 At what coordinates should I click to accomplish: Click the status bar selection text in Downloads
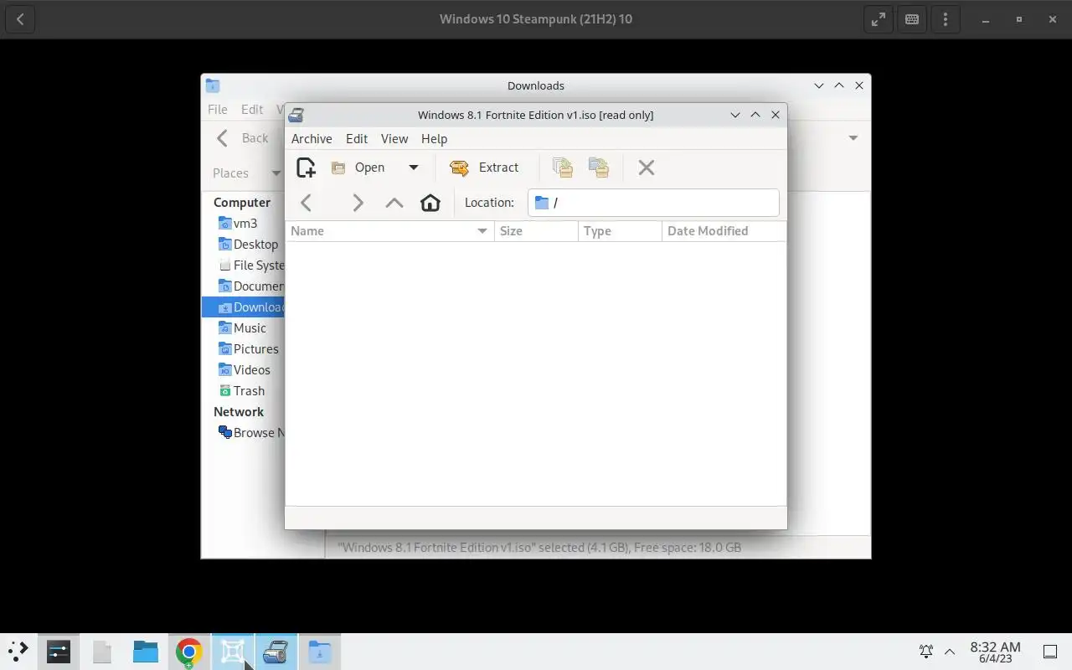coord(539,548)
